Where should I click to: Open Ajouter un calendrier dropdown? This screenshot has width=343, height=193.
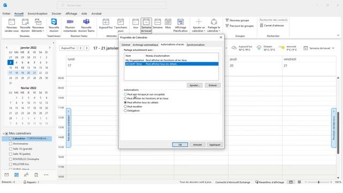199,26
